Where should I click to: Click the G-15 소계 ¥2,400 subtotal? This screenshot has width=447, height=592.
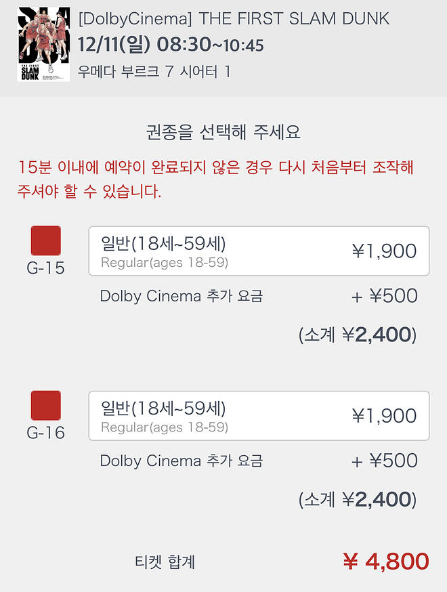tap(358, 335)
